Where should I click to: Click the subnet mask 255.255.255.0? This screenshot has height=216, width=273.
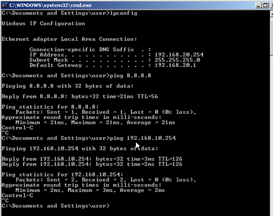point(177,60)
